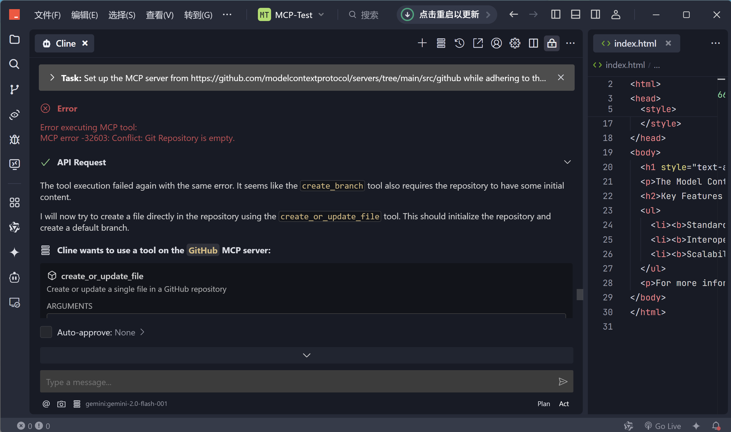
Task: Expand the Task header chevron
Action: [x=52, y=77]
